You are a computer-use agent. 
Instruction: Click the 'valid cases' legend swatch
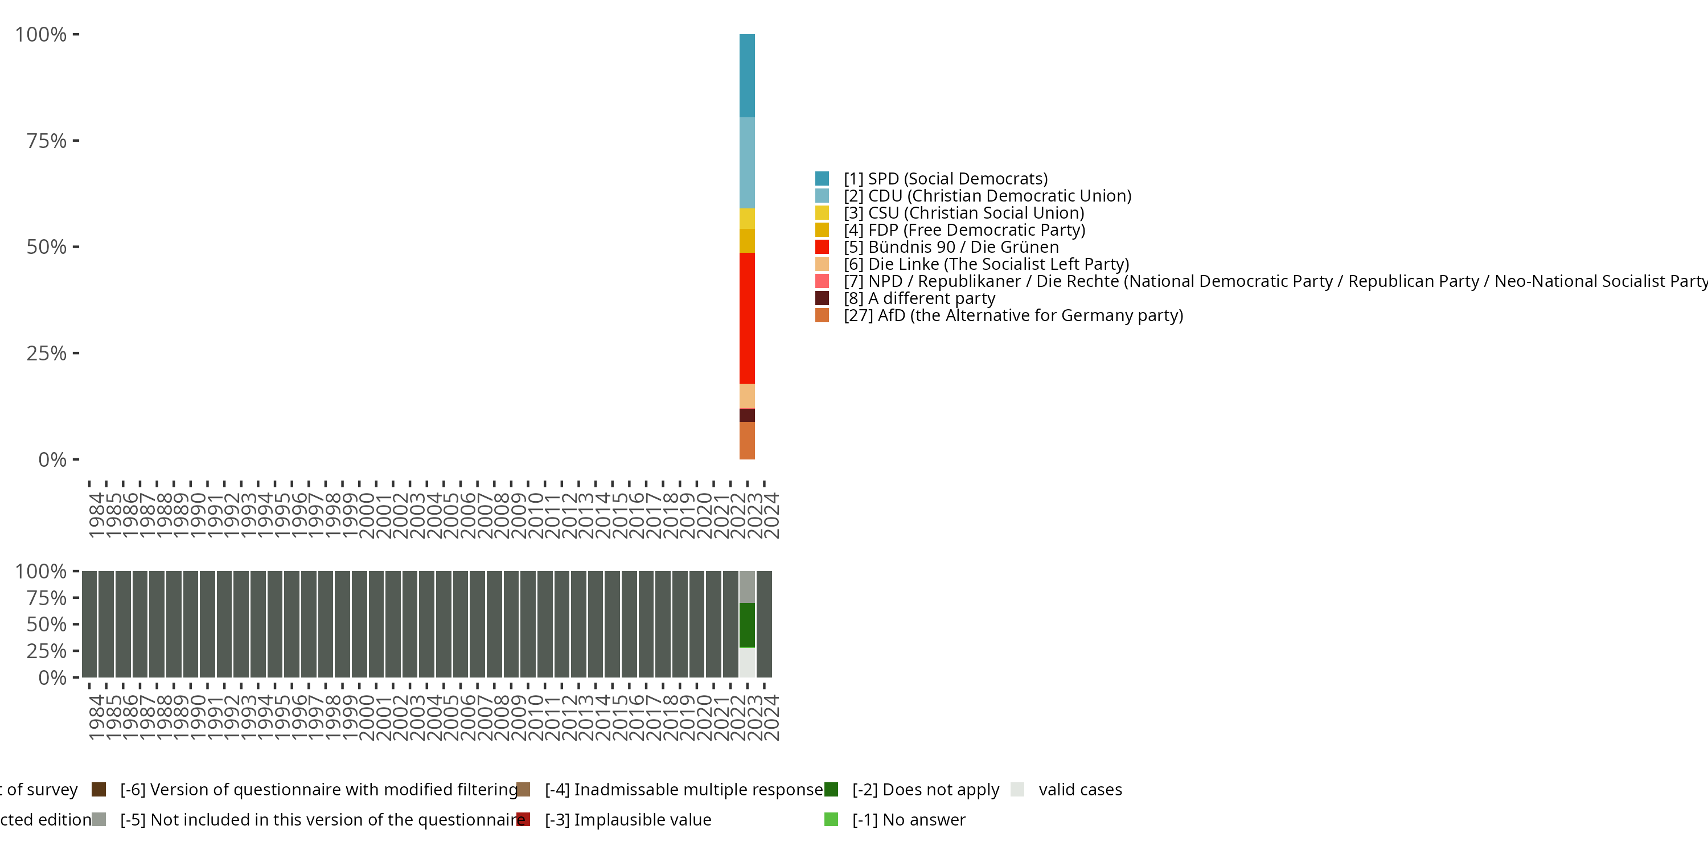1017,790
